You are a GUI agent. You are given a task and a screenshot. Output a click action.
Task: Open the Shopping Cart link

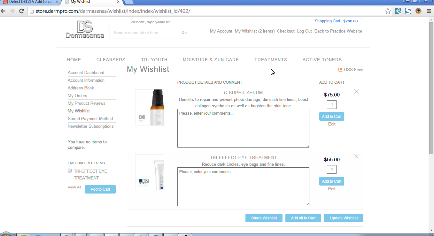(328, 21)
